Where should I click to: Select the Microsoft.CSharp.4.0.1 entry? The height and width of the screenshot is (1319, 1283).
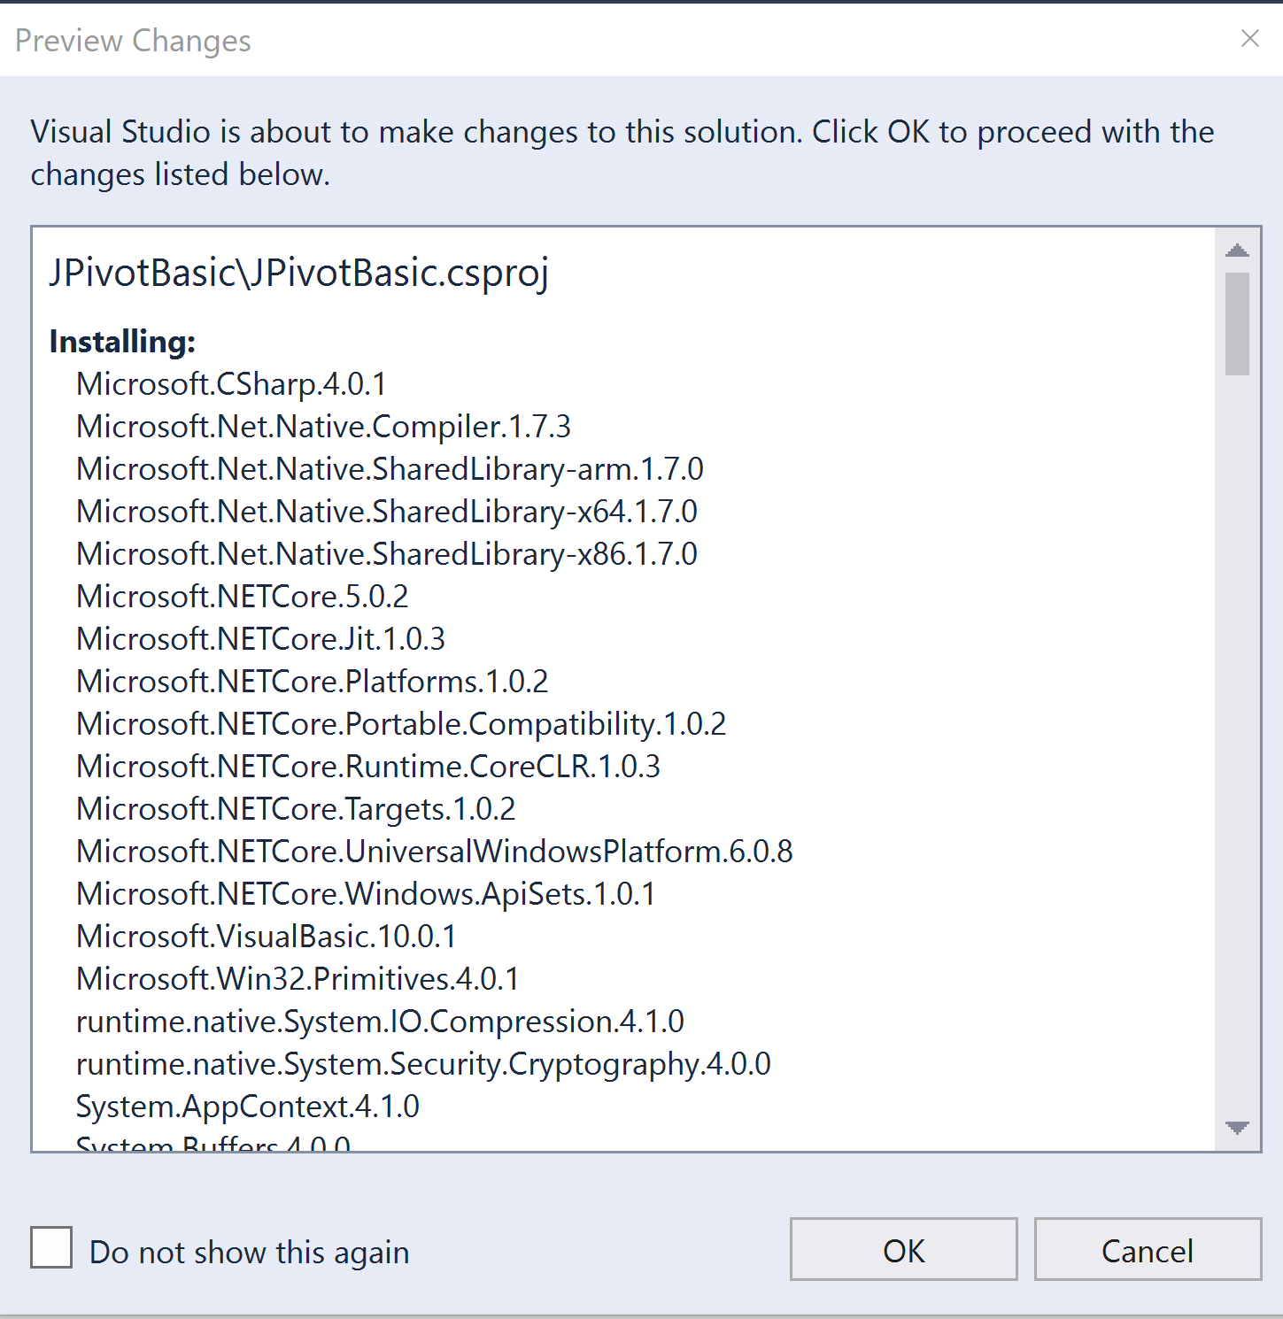pos(232,383)
